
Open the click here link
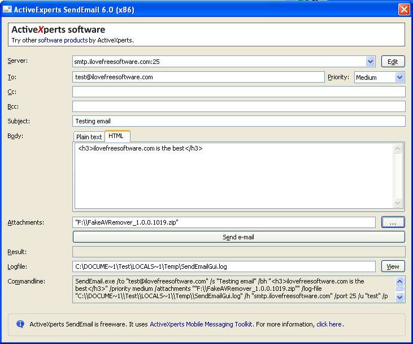click(329, 324)
